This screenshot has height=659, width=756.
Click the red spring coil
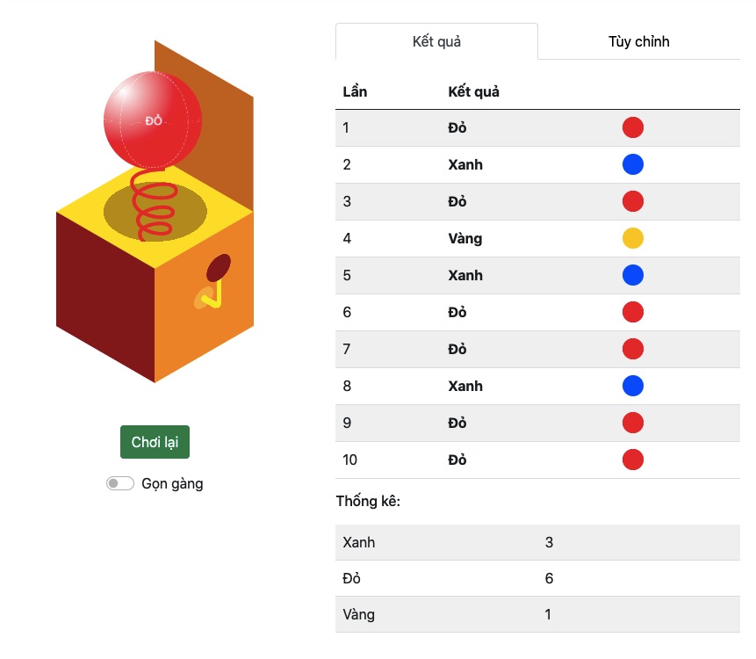tap(155, 204)
